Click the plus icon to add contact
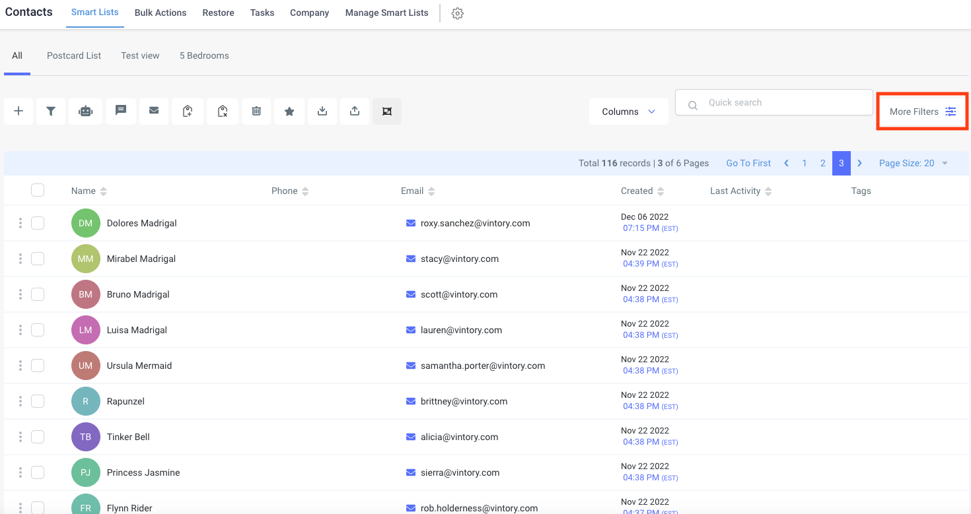The height and width of the screenshot is (514, 971). (x=18, y=112)
